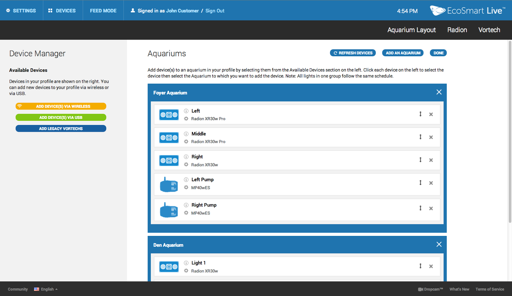Switch to Vortech tab
512x296 pixels.
click(489, 30)
